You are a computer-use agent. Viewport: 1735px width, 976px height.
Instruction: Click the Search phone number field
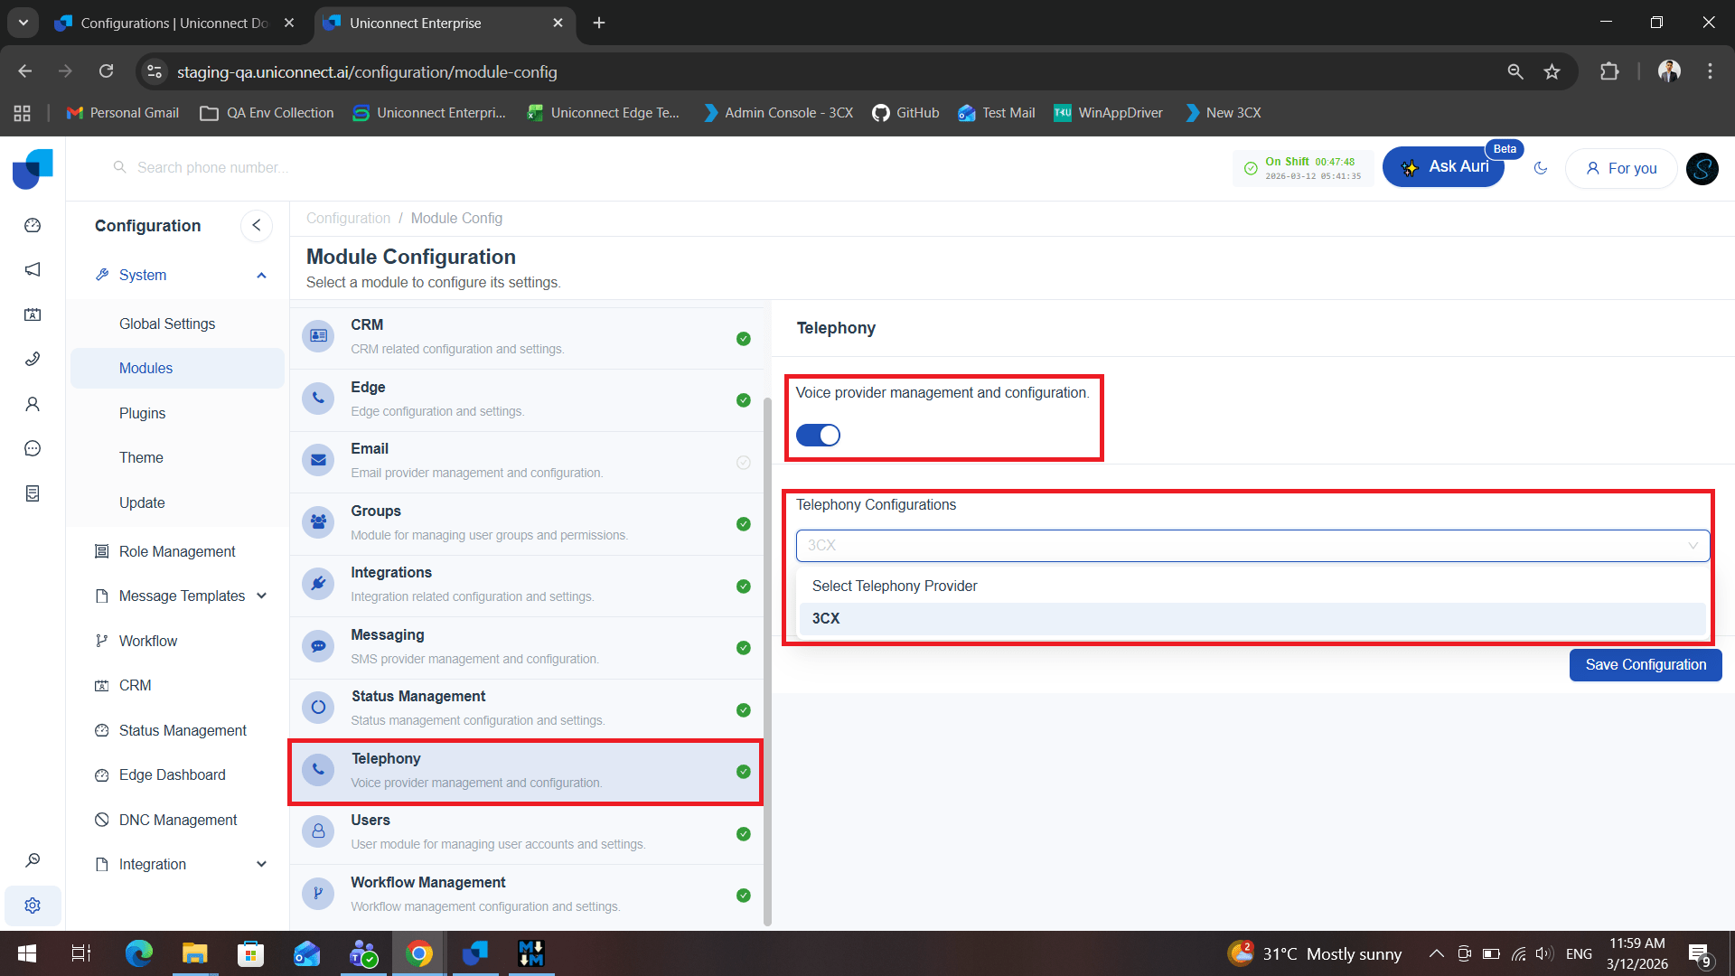coord(213,168)
